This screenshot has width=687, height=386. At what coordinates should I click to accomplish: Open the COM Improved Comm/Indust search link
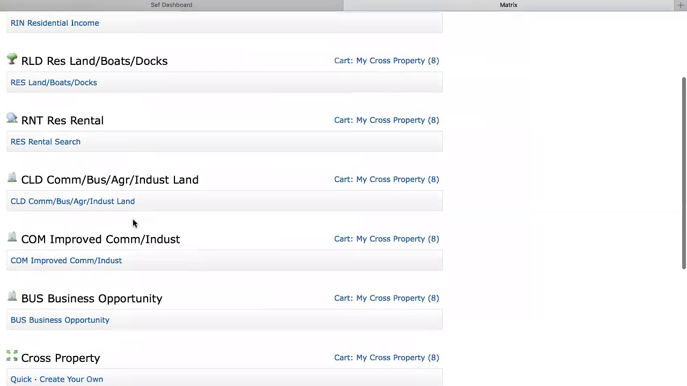(66, 261)
